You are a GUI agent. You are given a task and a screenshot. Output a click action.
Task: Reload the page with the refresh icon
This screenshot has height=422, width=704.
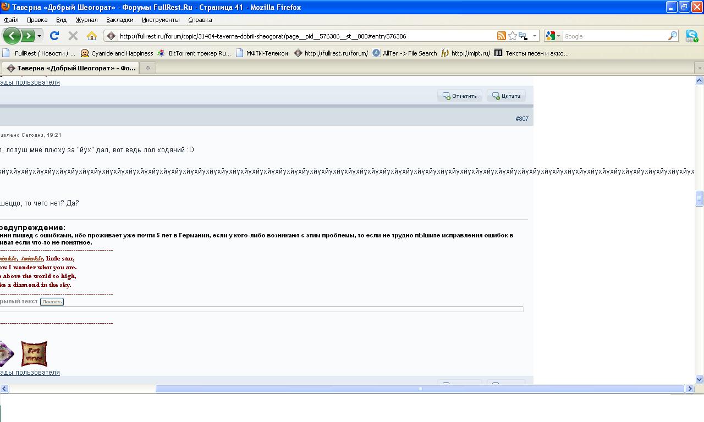54,36
